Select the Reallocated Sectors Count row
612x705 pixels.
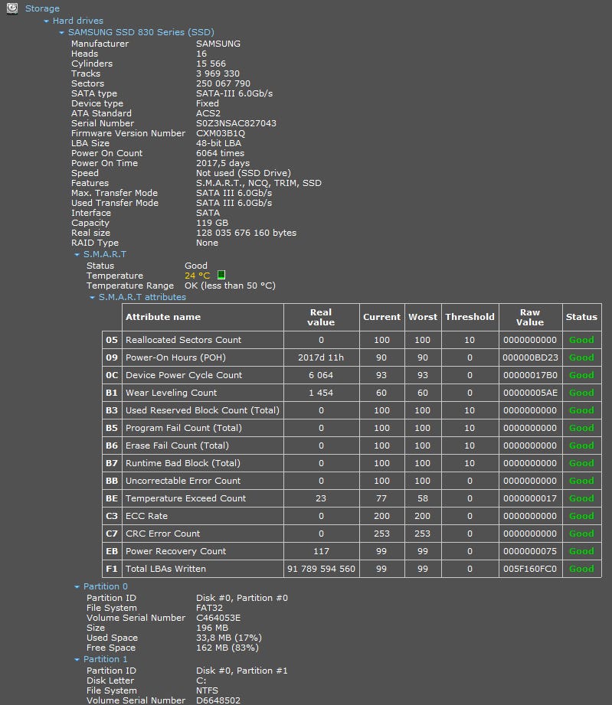point(183,340)
